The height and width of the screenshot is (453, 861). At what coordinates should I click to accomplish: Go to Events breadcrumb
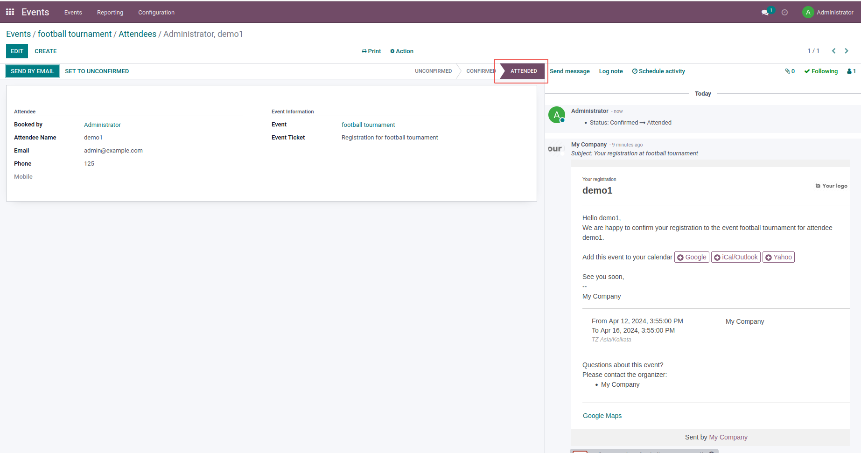(x=19, y=34)
